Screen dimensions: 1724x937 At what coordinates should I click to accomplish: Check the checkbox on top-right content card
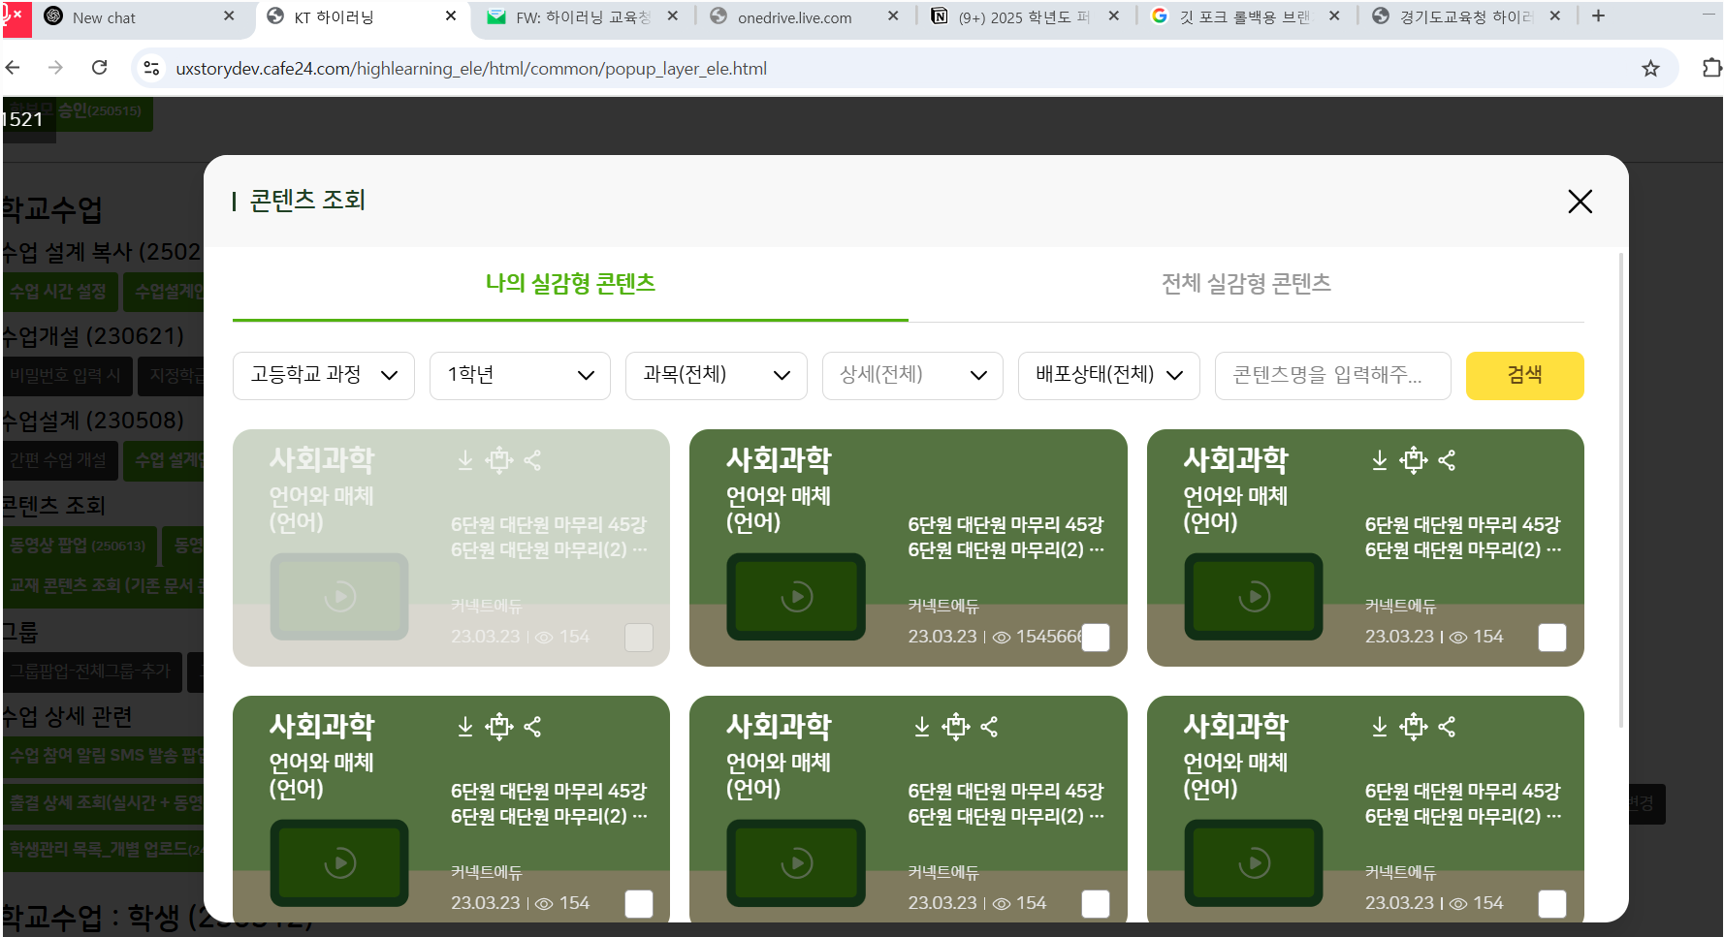[1551, 638]
